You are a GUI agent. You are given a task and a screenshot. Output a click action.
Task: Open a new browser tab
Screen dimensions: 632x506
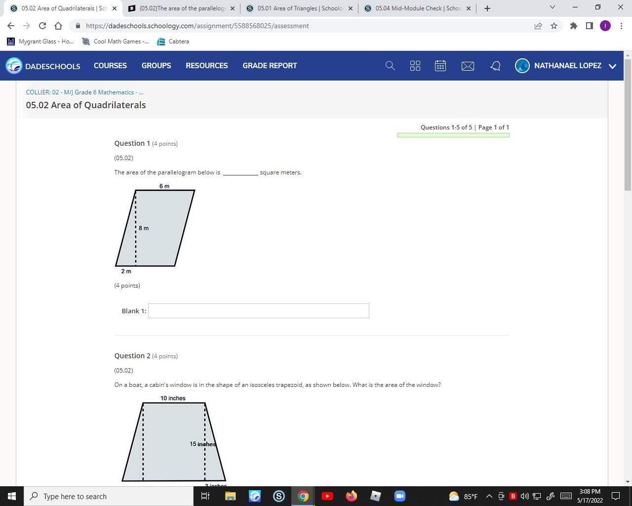[x=487, y=8]
